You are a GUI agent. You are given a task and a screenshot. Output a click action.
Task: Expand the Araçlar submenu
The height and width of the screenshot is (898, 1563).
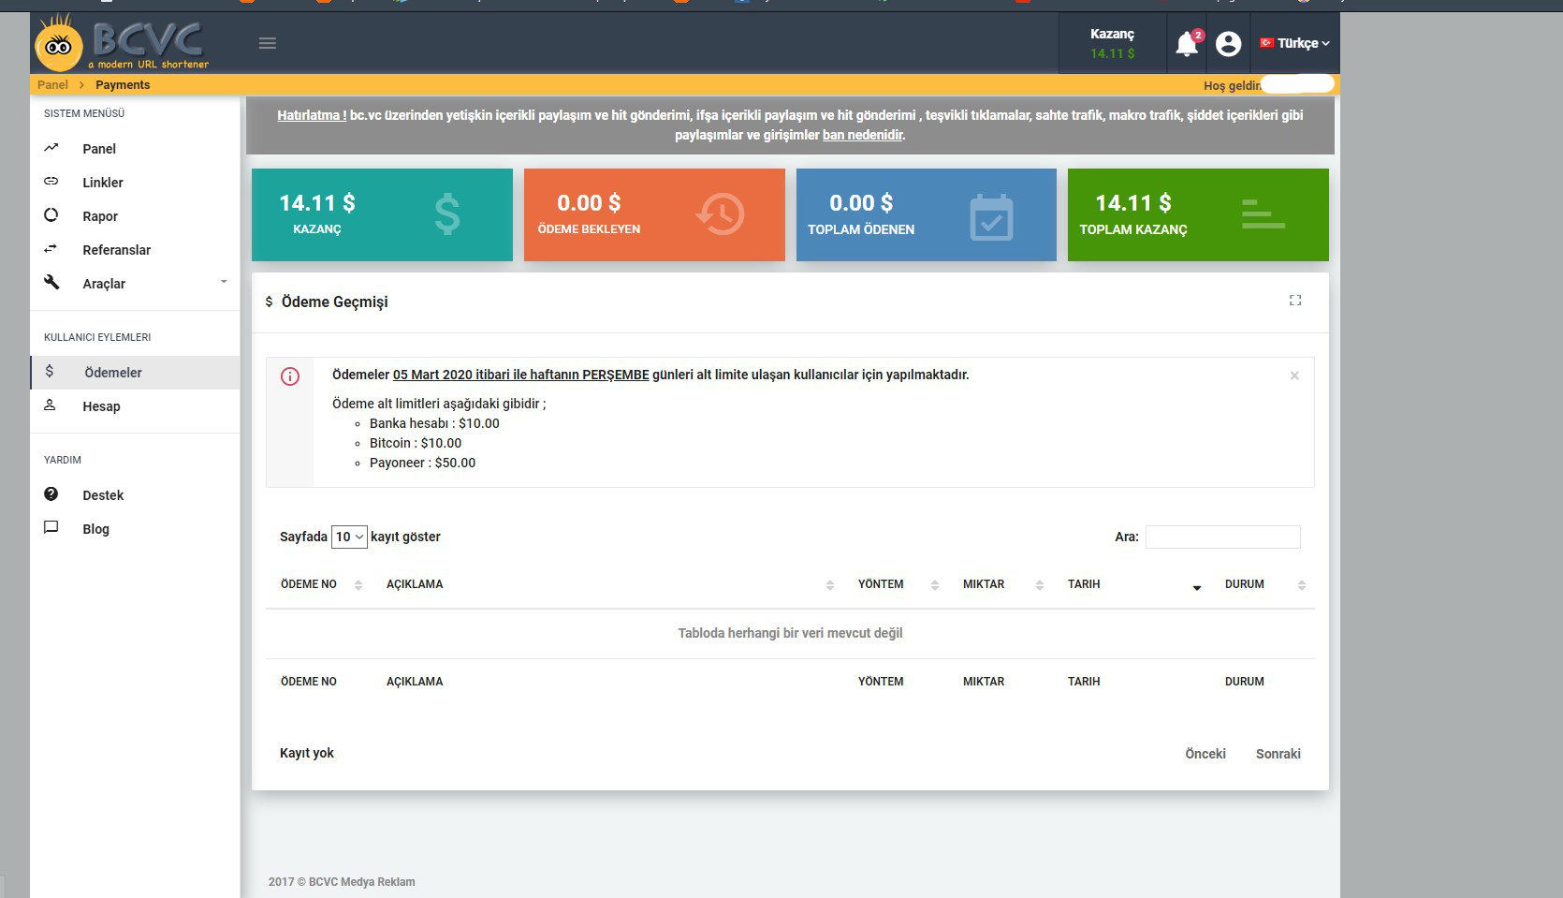tap(224, 283)
